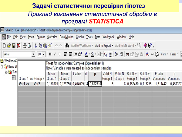182x137 pixels.
Task: Toggle center text alignment
Action: tap(70, 54)
